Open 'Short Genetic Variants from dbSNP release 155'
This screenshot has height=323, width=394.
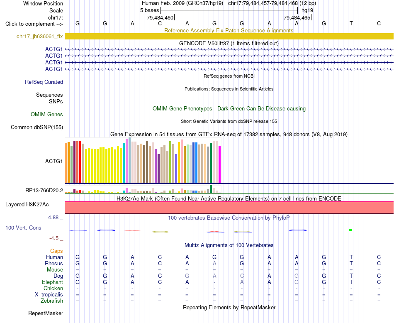pos(229,121)
